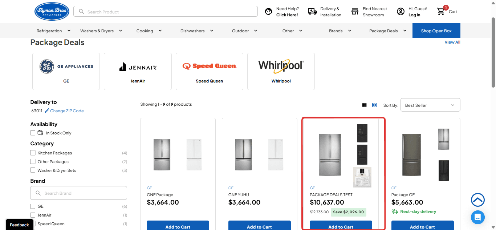
Task: Open the Need Help chat face icon
Action: click(x=269, y=12)
